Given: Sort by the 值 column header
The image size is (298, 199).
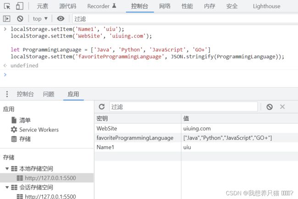Looking at the screenshot, I should coord(240,119).
